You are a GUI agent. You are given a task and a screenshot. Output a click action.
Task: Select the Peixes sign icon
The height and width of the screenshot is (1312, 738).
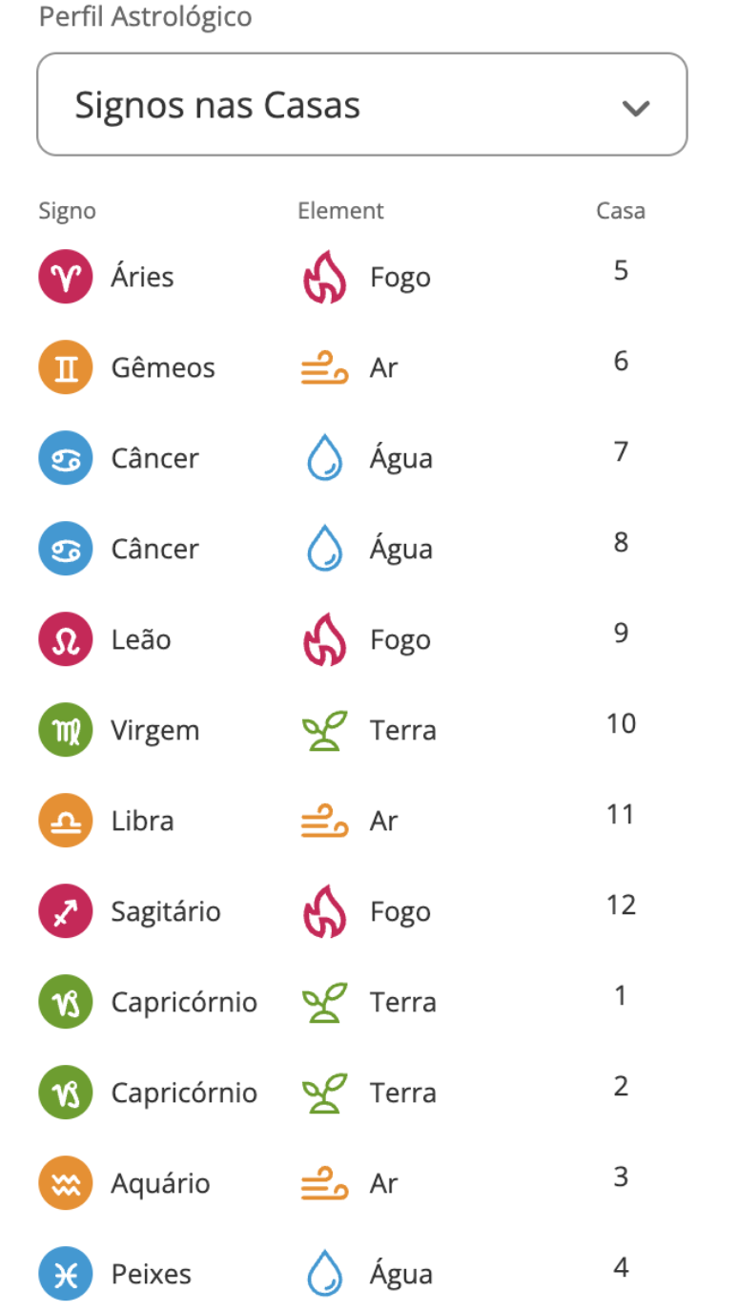[66, 1275]
